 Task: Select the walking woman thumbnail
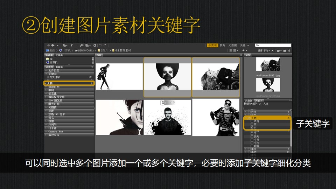pos(119,76)
